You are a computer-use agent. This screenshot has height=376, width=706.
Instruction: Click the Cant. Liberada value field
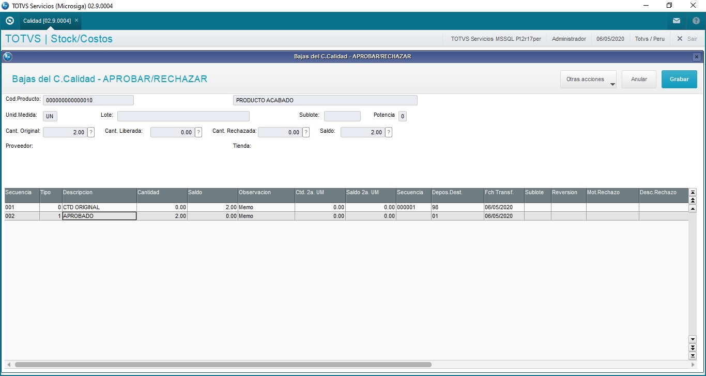(172, 132)
